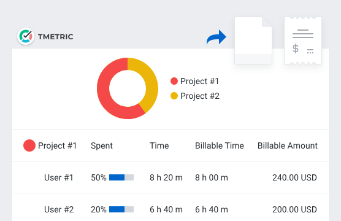Image resolution: width=341 pixels, height=221 pixels.
Task: Click the TMetric logo icon
Action: click(x=26, y=36)
